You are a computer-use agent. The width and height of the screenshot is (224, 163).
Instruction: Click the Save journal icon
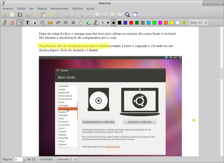click(x=5, y=15)
